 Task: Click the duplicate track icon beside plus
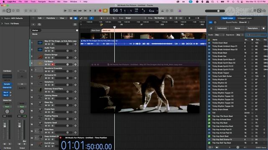point(39,25)
